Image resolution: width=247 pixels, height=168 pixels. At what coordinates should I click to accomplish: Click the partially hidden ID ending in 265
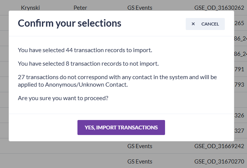click(239, 23)
